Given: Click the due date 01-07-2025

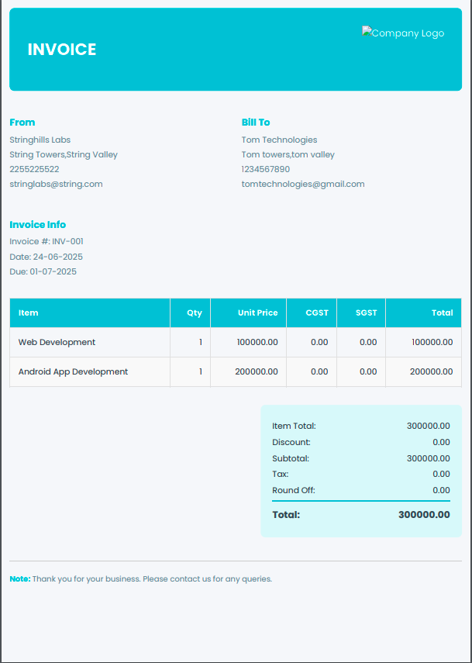Looking at the screenshot, I should [53, 271].
